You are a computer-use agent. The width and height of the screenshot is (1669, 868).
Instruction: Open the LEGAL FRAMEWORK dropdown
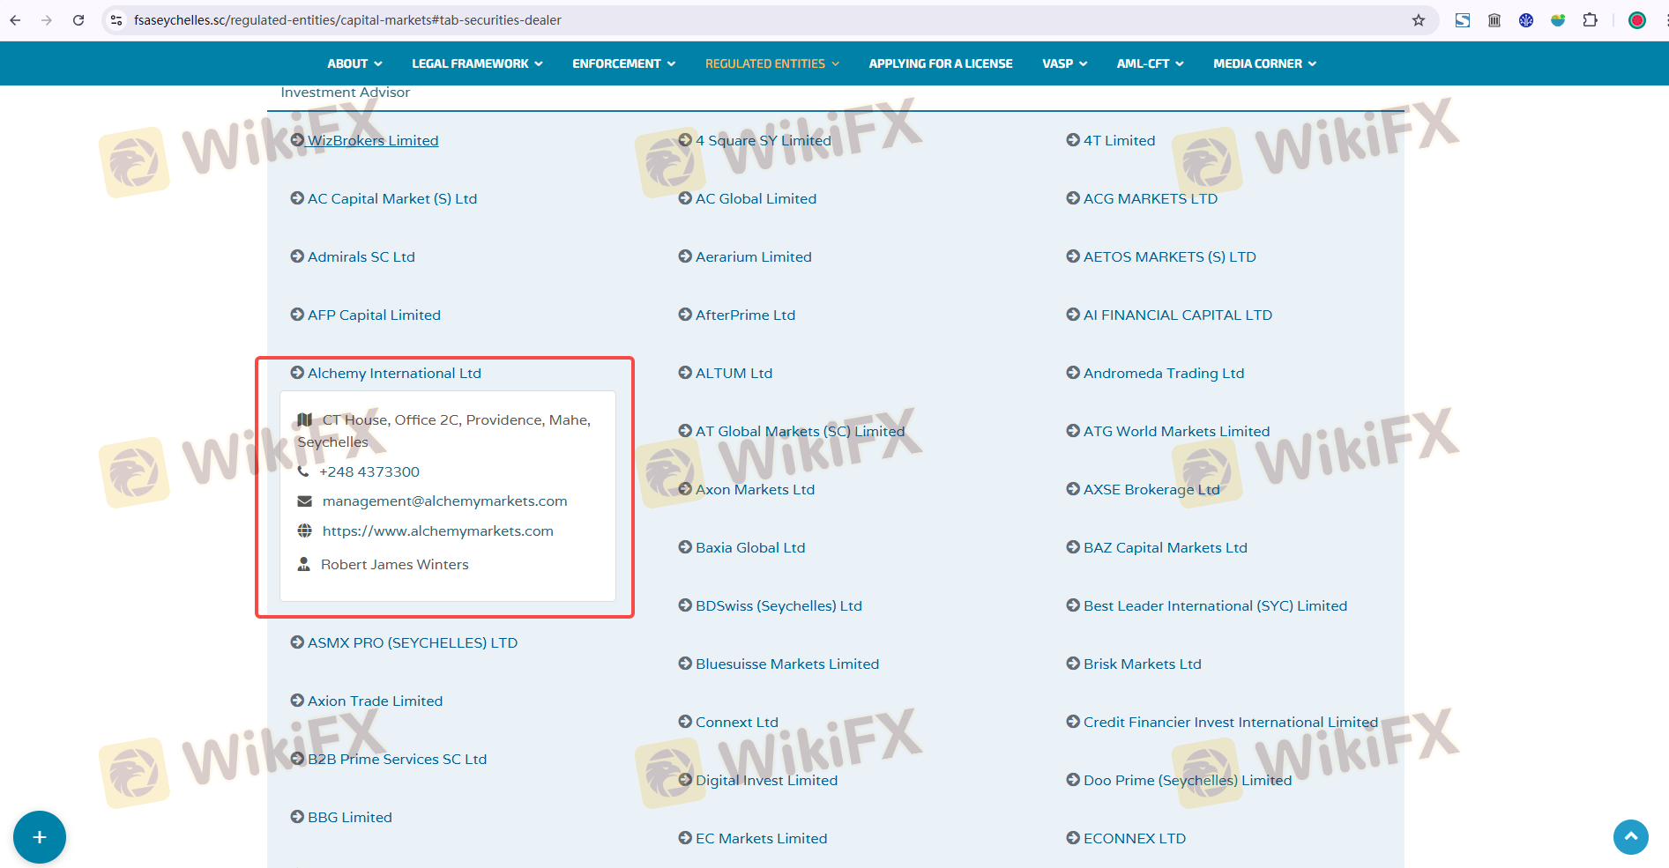tap(477, 63)
